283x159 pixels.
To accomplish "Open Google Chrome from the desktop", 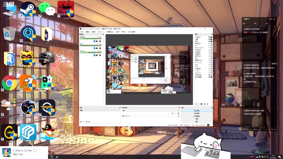I will [10, 83].
